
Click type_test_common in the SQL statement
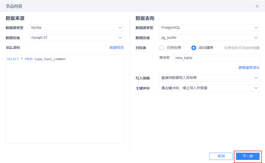[50, 59]
